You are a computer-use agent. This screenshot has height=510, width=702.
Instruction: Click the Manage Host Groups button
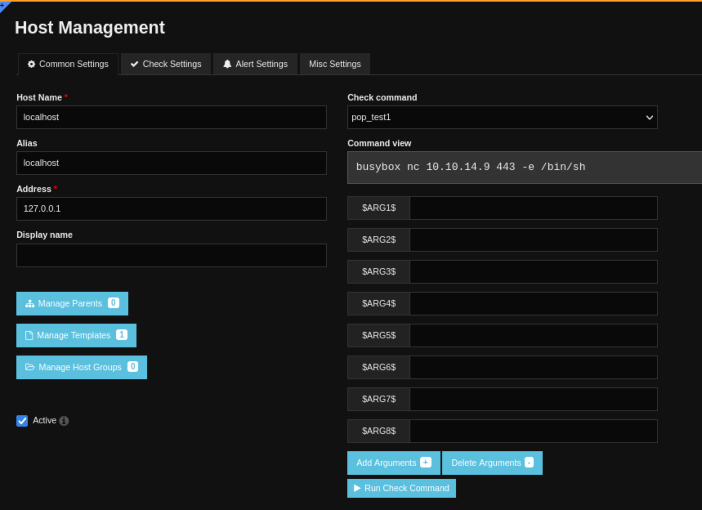(x=82, y=367)
